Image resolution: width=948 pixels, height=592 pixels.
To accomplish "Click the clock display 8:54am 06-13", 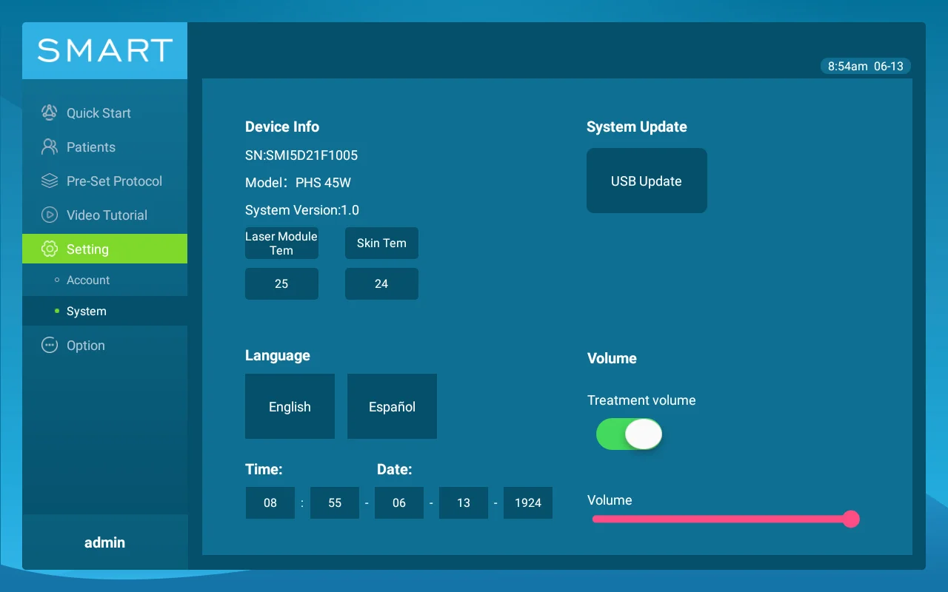I will pos(866,66).
